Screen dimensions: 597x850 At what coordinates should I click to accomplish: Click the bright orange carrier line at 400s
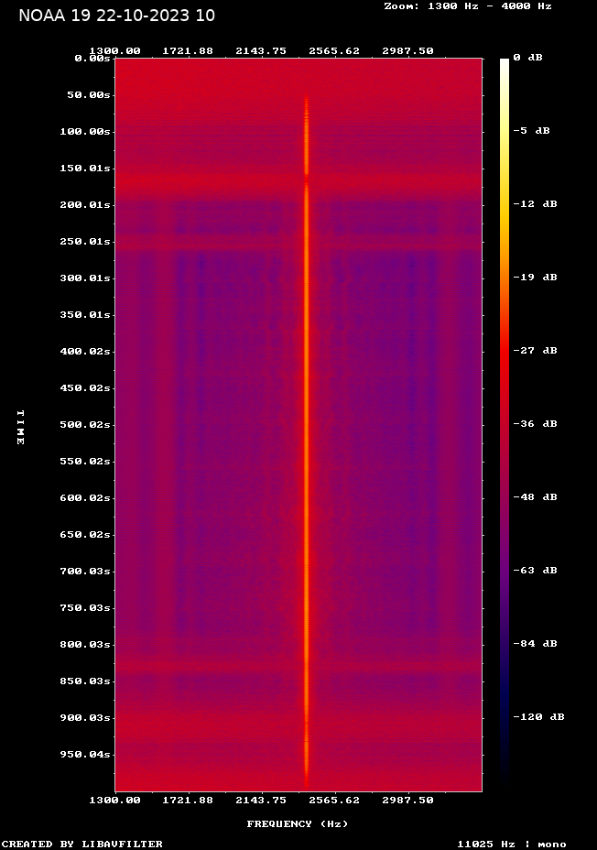click(x=307, y=352)
